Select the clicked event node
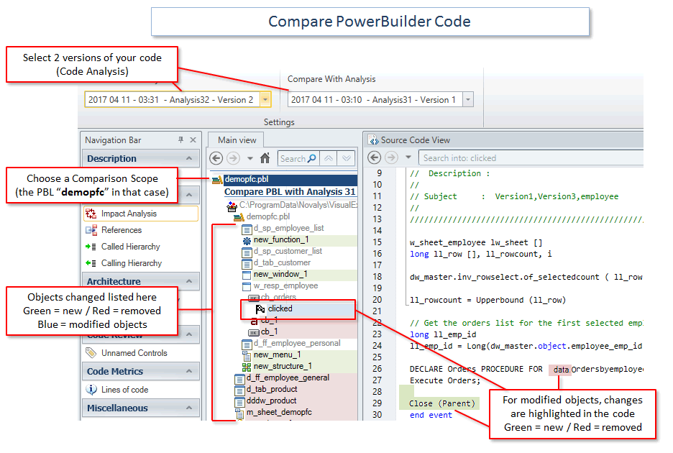 pyautogui.click(x=280, y=308)
